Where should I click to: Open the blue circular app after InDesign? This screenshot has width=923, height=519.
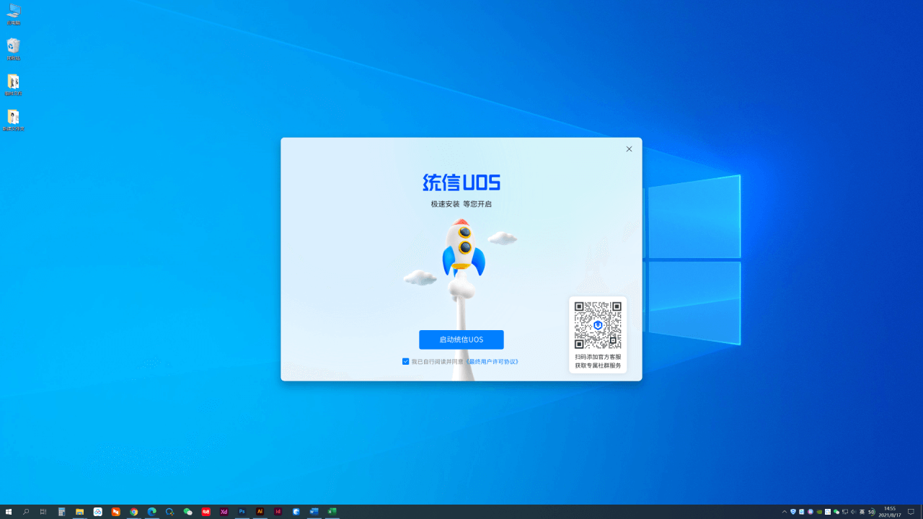[x=296, y=512]
